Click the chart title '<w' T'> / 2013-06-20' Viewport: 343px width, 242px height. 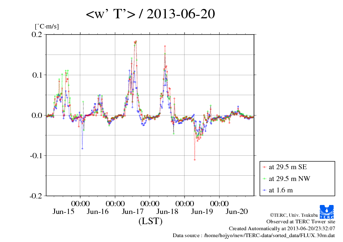pos(150,14)
